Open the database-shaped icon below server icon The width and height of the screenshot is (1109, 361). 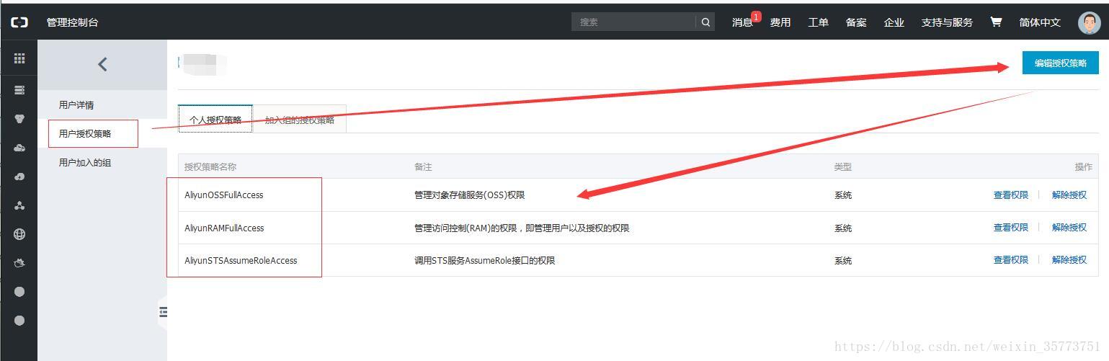[x=19, y=119]
